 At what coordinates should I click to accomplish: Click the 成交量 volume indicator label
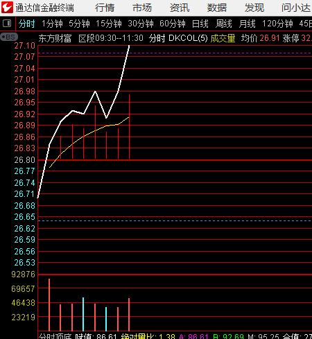tap(223, 38)
